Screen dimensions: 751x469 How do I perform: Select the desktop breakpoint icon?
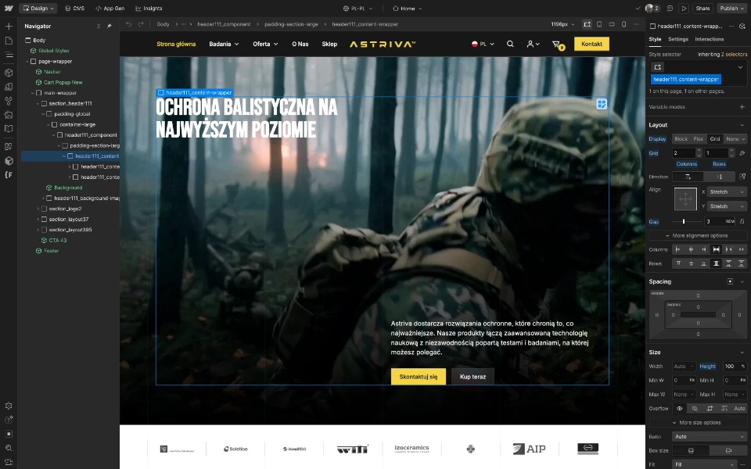point(587,24)
